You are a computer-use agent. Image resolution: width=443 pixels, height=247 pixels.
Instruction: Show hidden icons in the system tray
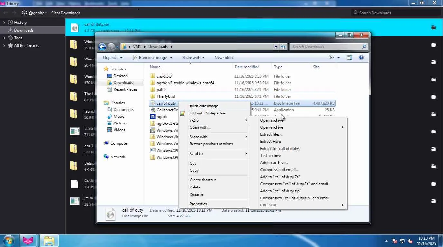point(386,241)
